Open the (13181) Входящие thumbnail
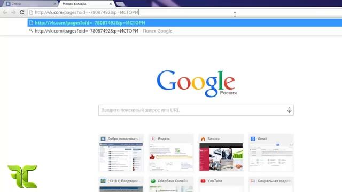Viewport: 342px width, 192px height. (x=121, y=189)
